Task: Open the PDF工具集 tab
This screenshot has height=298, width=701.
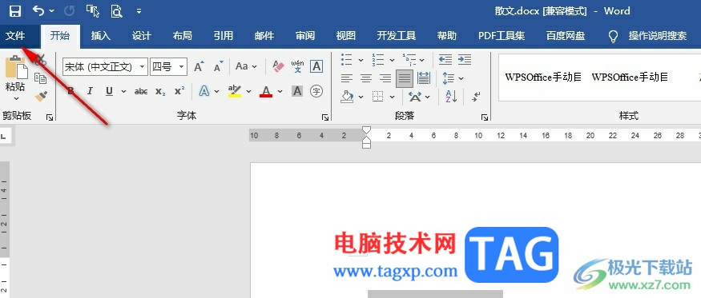Action: pos(502,36)
